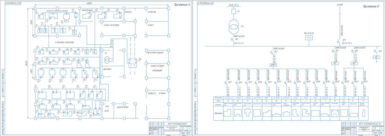The image size is (385, 136).
Task: Select the ШРА1 busbar box
Action: [273, 65]
